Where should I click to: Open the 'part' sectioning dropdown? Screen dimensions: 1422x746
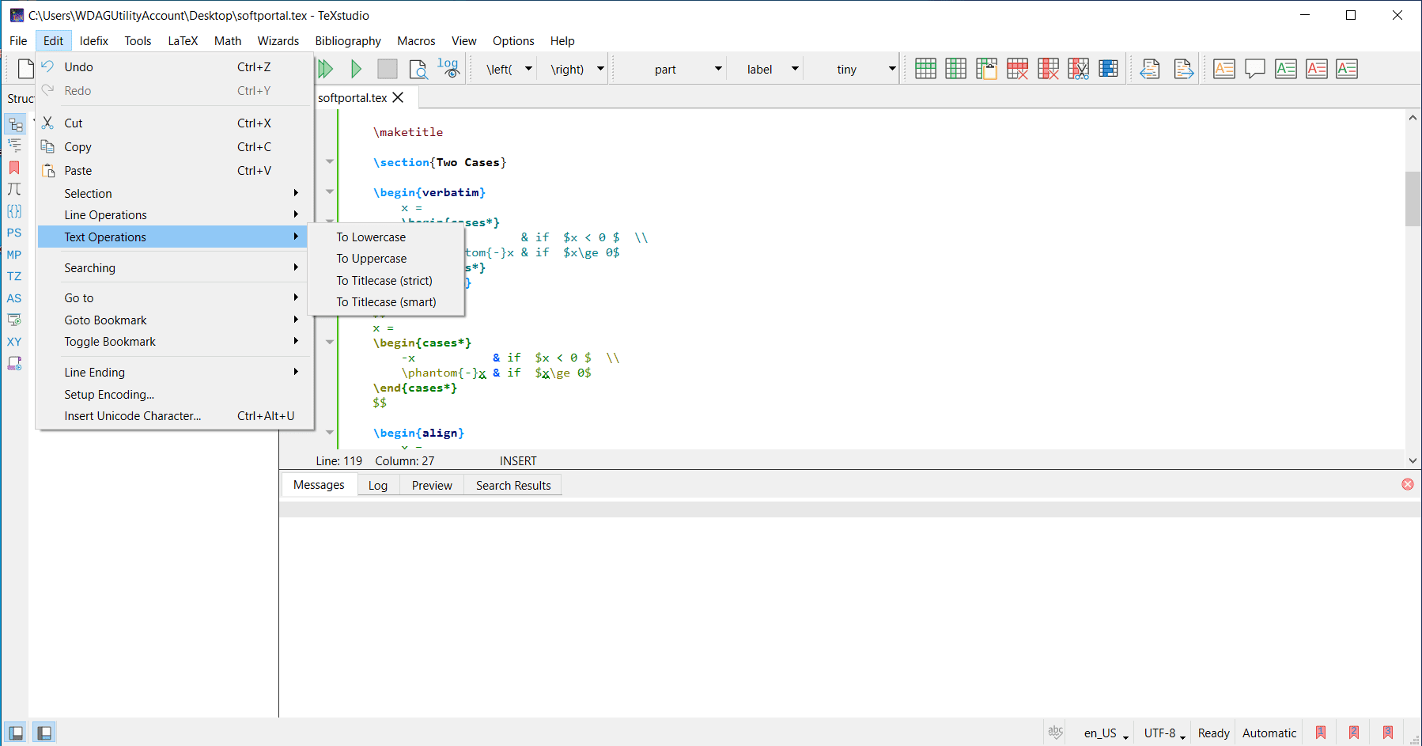pos(717,69)
